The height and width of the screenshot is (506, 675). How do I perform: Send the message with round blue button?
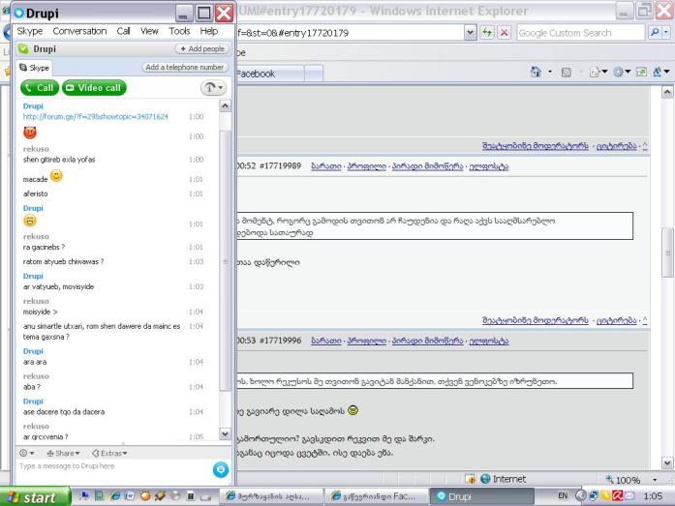[x=221, y=469]
